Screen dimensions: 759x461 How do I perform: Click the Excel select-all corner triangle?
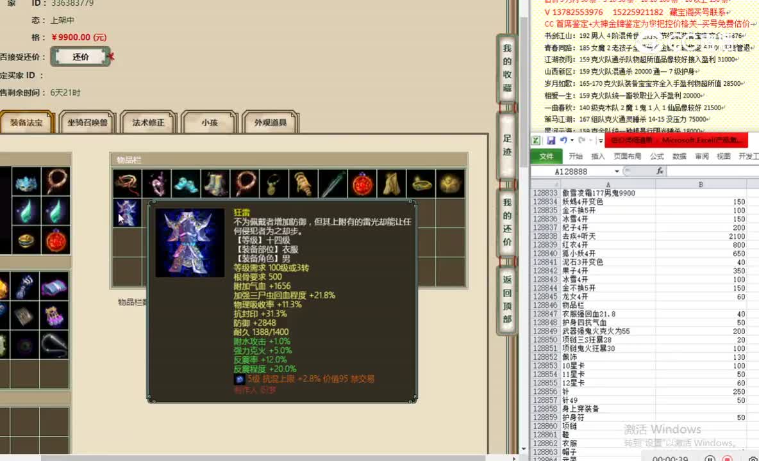[x=546, y=184]
